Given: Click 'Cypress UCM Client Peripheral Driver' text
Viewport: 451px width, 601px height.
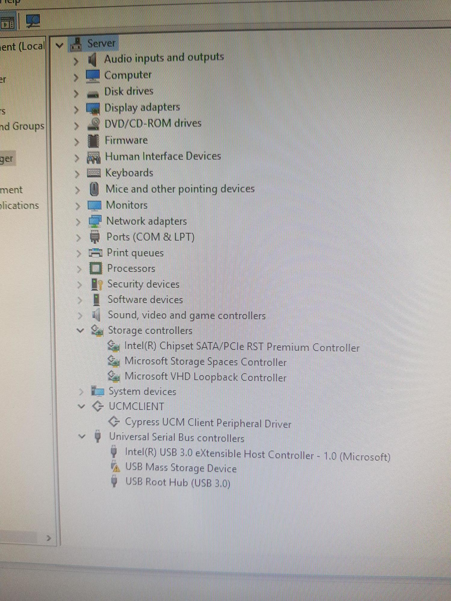Looking at the screenshot, I should pos(208,423).
